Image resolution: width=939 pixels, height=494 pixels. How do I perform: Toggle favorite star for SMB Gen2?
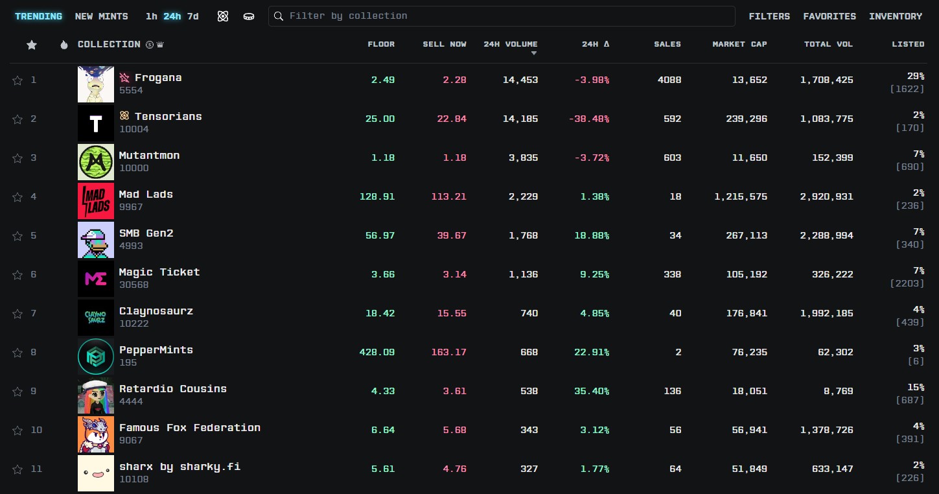pos(17,236)
